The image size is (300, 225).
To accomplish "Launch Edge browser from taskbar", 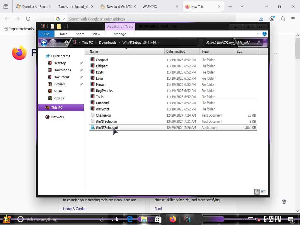I will click(130, 219).
